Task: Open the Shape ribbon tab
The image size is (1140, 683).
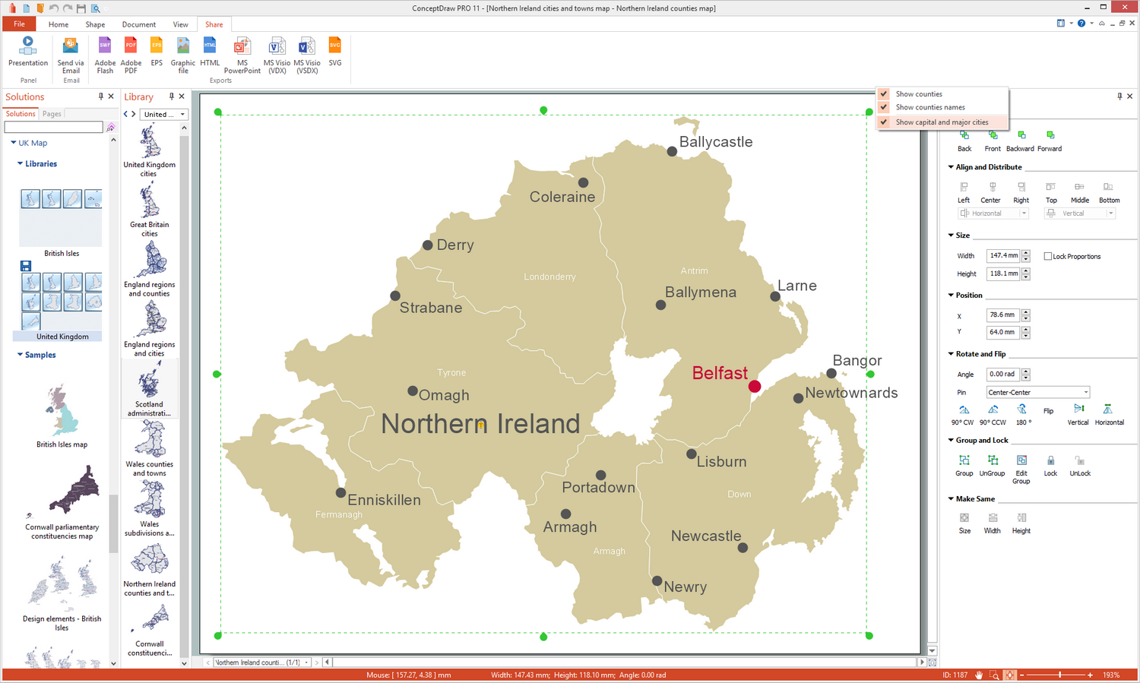Action: [95, 24]
